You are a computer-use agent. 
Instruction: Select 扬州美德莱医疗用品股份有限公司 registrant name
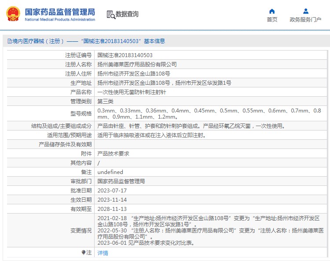click(137, 65)
